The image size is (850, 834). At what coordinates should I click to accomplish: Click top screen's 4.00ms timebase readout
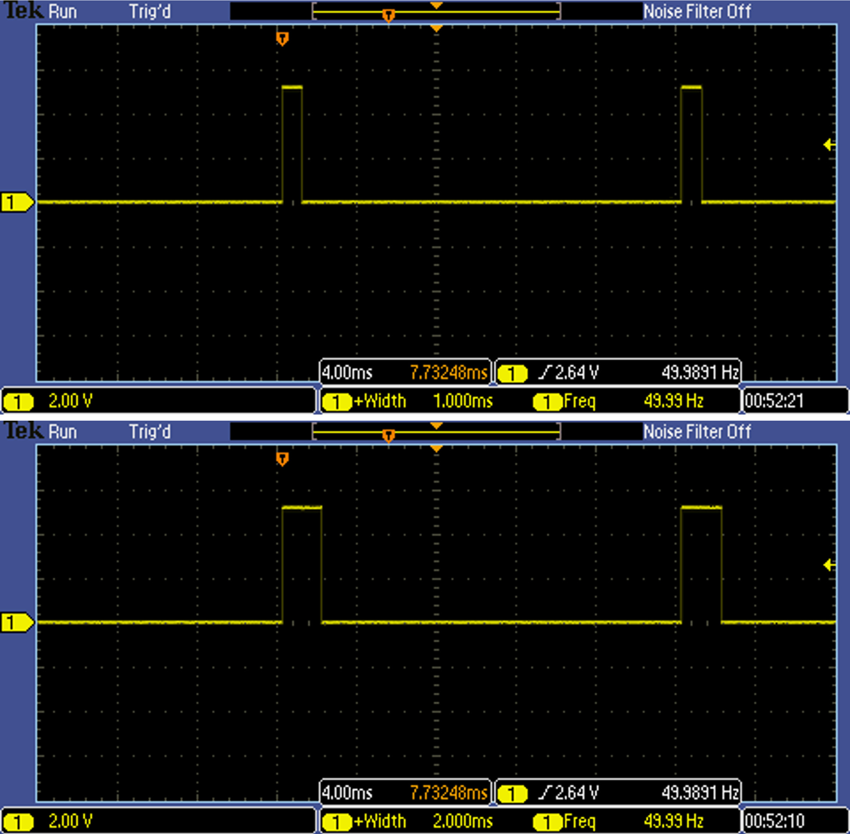pos(347,373)
